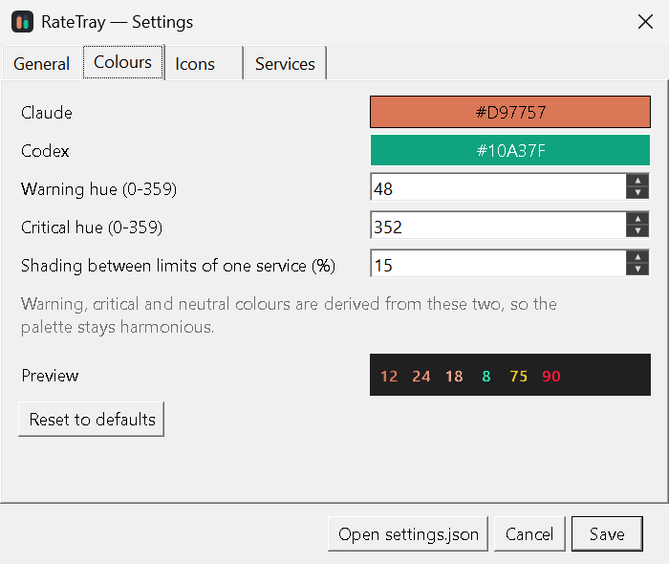Viewport: 669px width, 564px height.
Task: Click the Critical hue input field
Action: (x=498, y=225)
